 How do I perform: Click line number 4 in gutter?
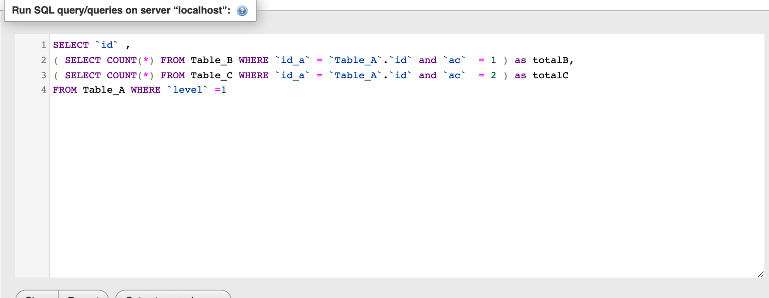coord(43,89)
